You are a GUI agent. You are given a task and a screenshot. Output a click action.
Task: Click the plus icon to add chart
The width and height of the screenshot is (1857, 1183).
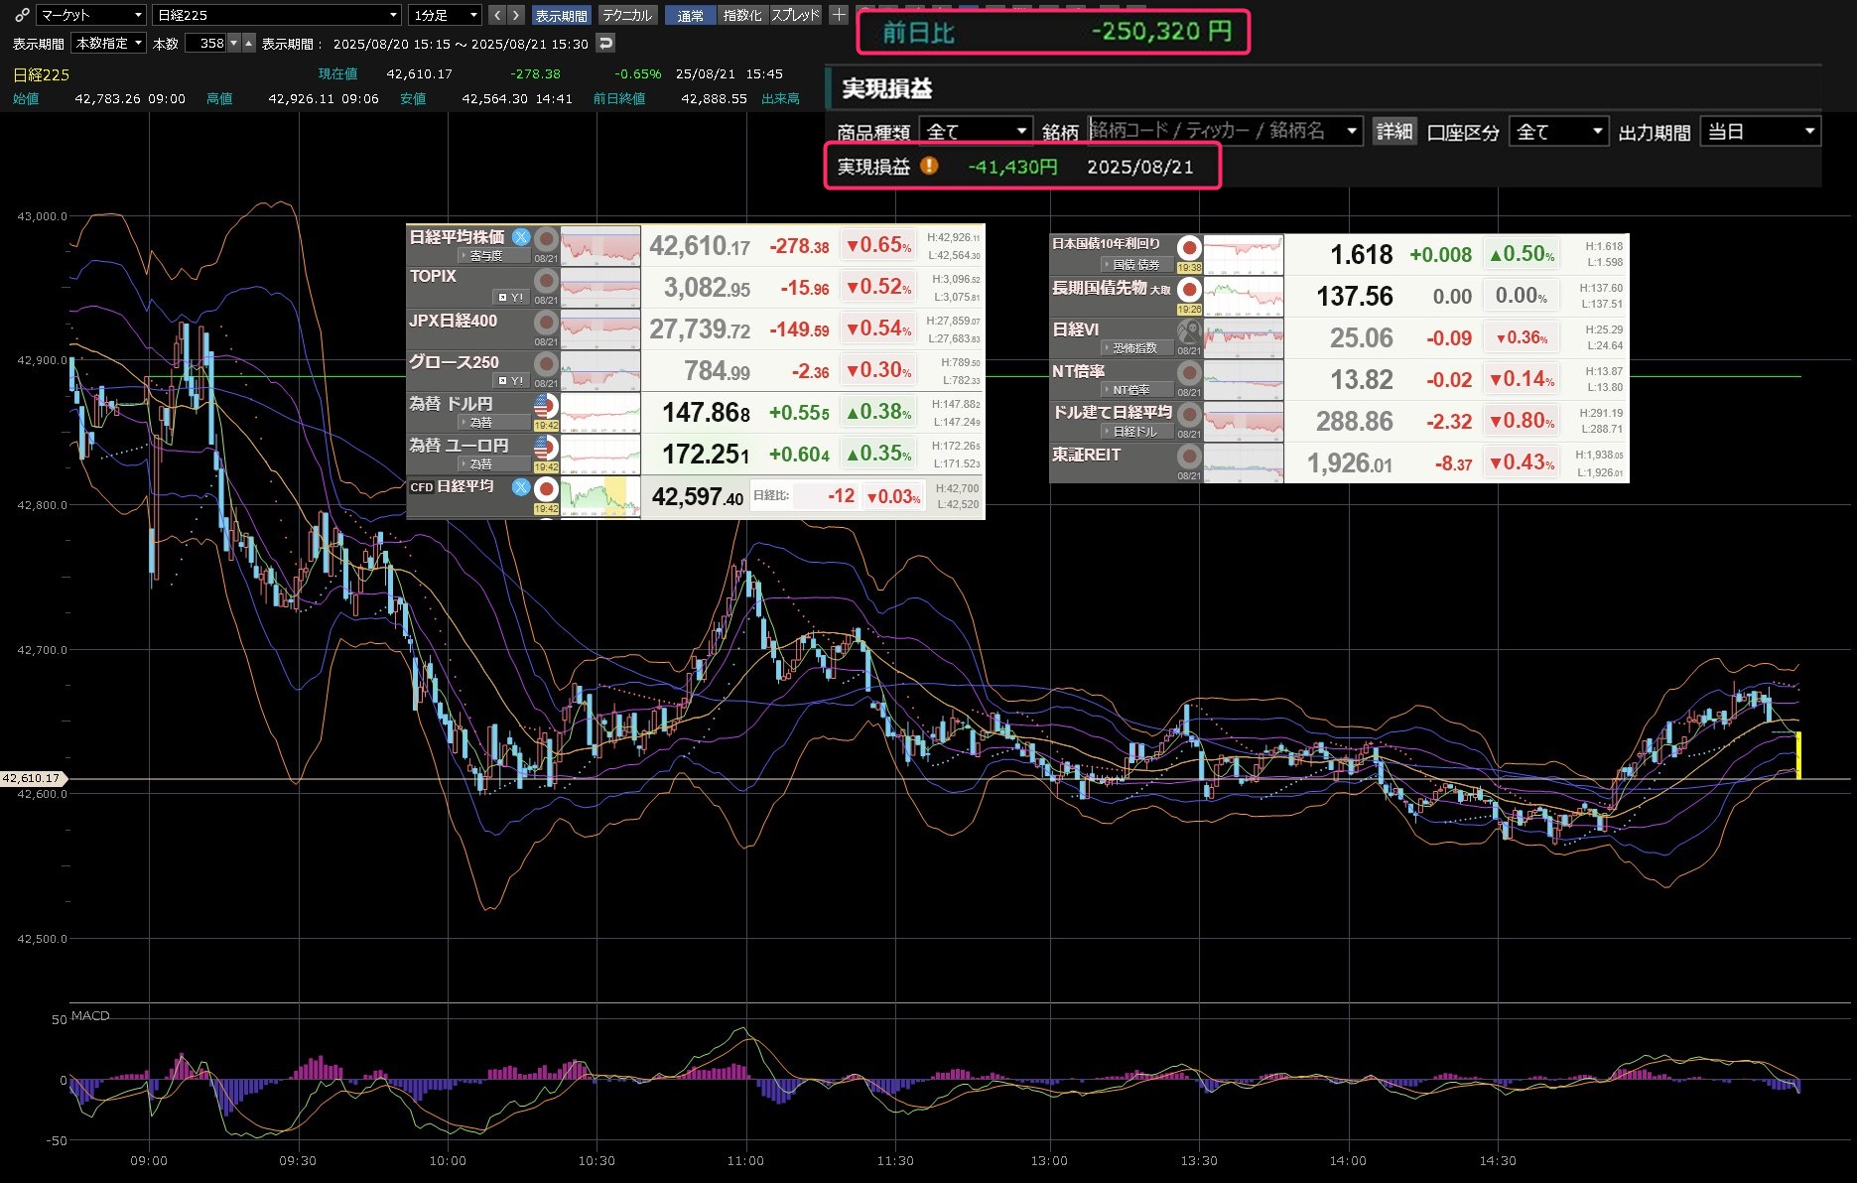coord(839,15)
